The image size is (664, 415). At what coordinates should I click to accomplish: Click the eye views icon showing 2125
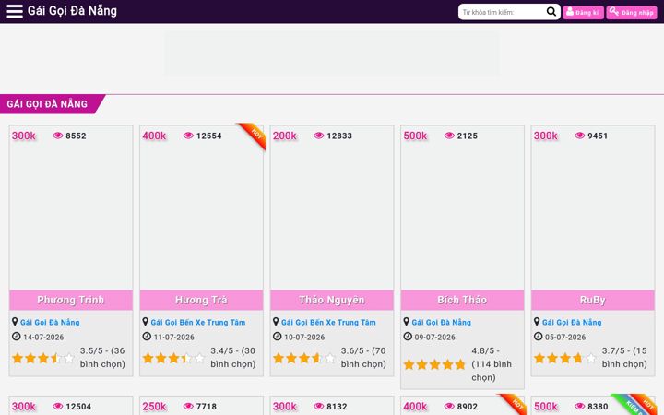click(449, 136)
